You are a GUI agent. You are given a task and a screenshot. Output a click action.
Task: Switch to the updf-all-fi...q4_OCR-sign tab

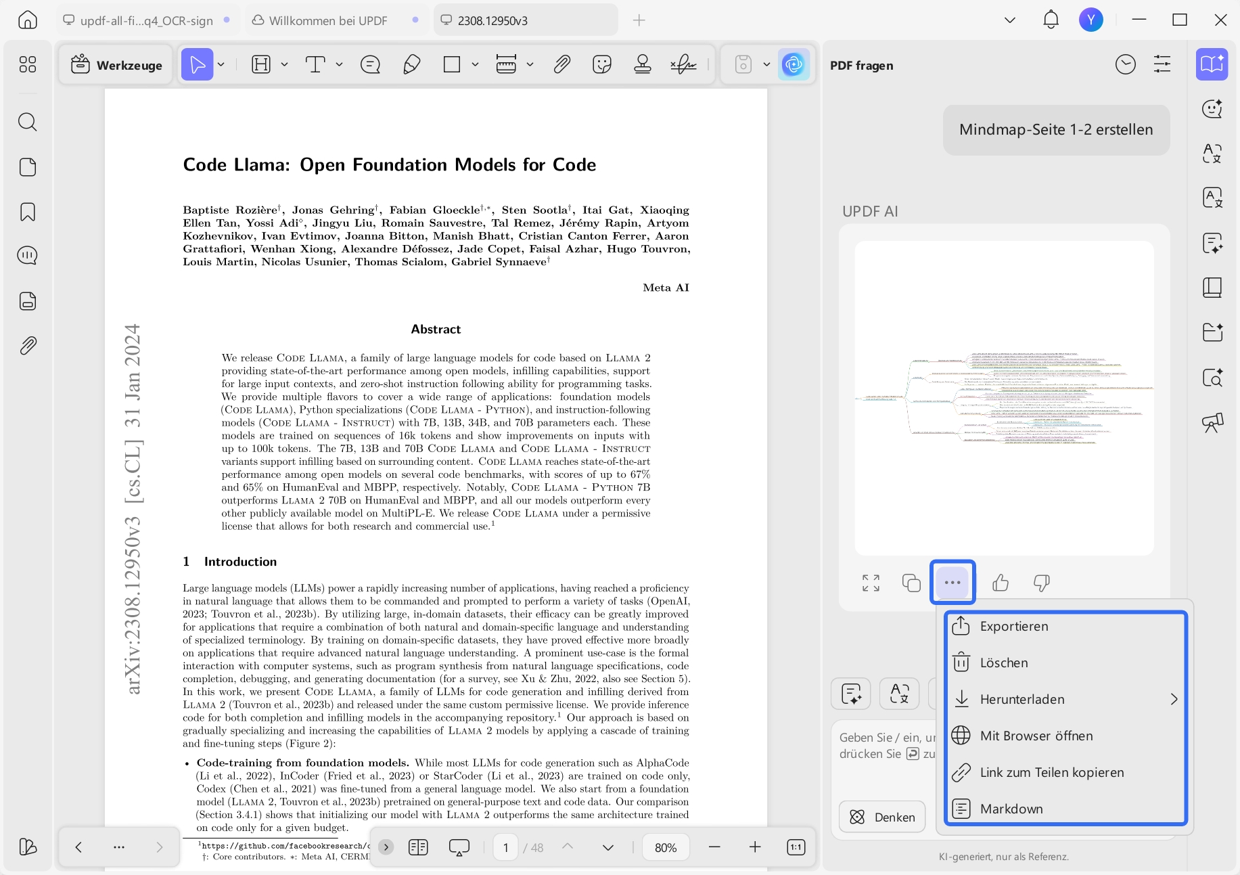click(147, 20)
